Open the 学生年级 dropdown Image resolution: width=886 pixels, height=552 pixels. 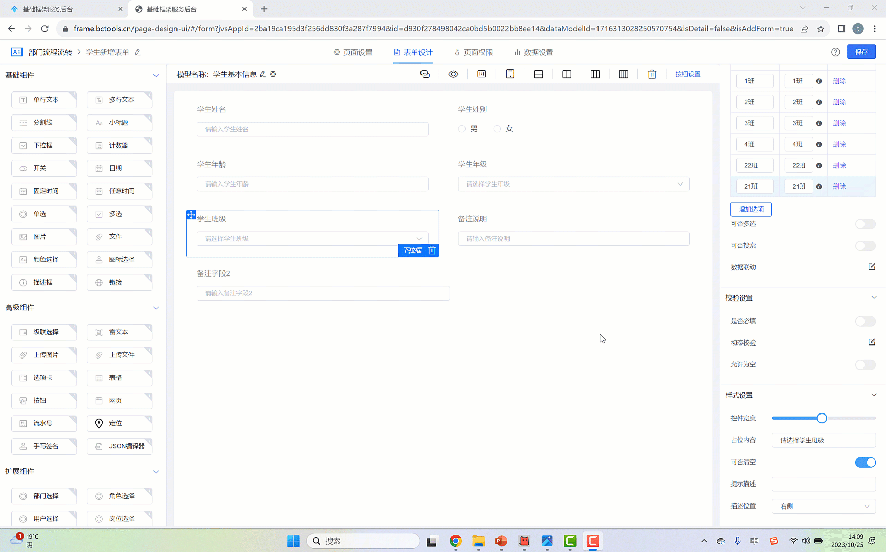(x=573, y=184)
